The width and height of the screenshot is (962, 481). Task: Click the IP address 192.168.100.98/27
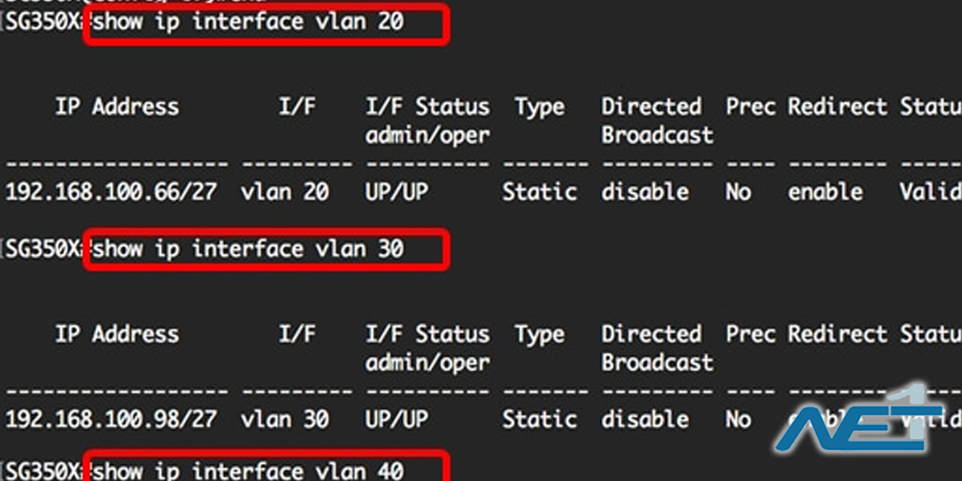111,419
